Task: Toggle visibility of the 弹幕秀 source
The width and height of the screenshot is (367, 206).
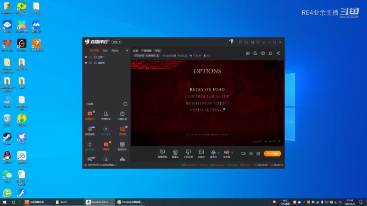Action: 86,63
